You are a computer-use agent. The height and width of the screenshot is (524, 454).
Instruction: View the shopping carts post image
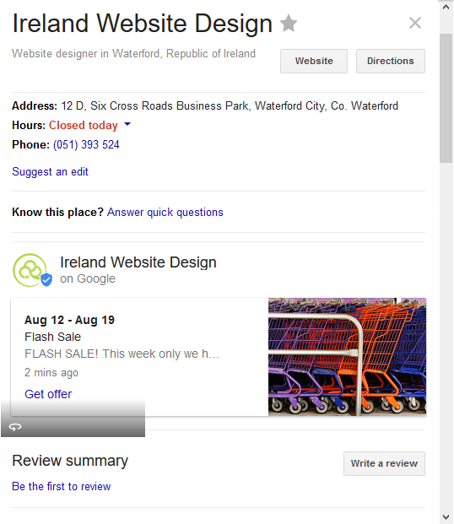347,357
